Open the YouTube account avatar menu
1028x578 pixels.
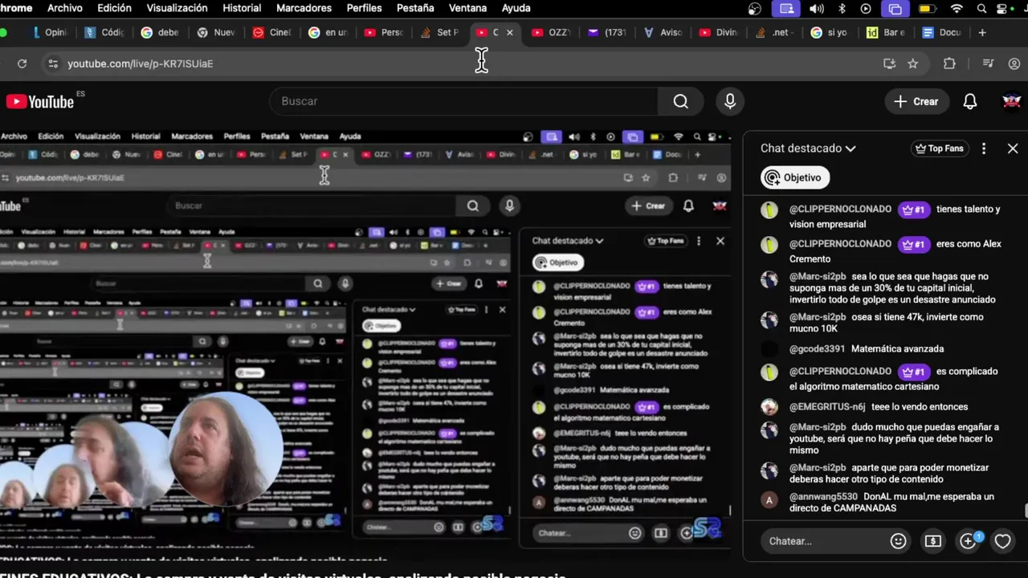[x=1011, y=101]
